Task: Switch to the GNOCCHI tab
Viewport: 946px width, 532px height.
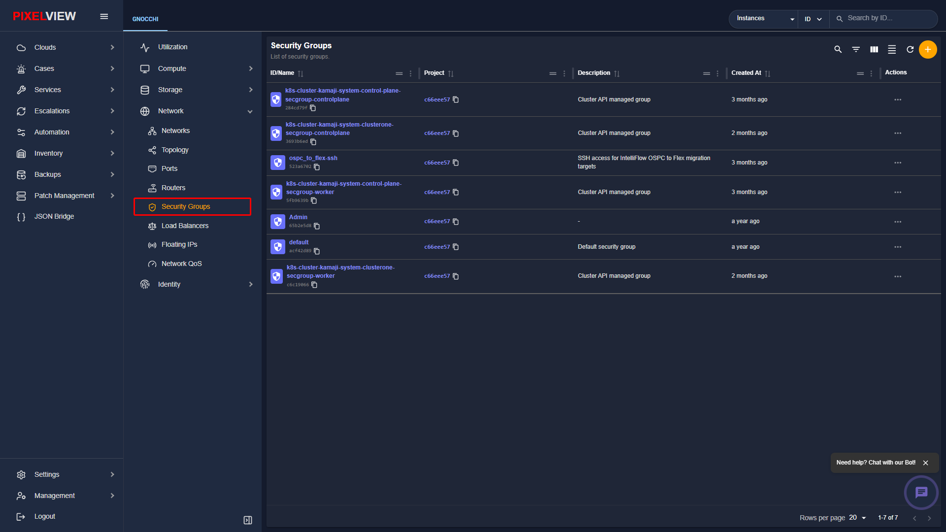Action: click(145, 19)
